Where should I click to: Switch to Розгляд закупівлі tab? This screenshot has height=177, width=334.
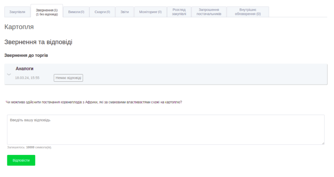[x=179, y=12]
